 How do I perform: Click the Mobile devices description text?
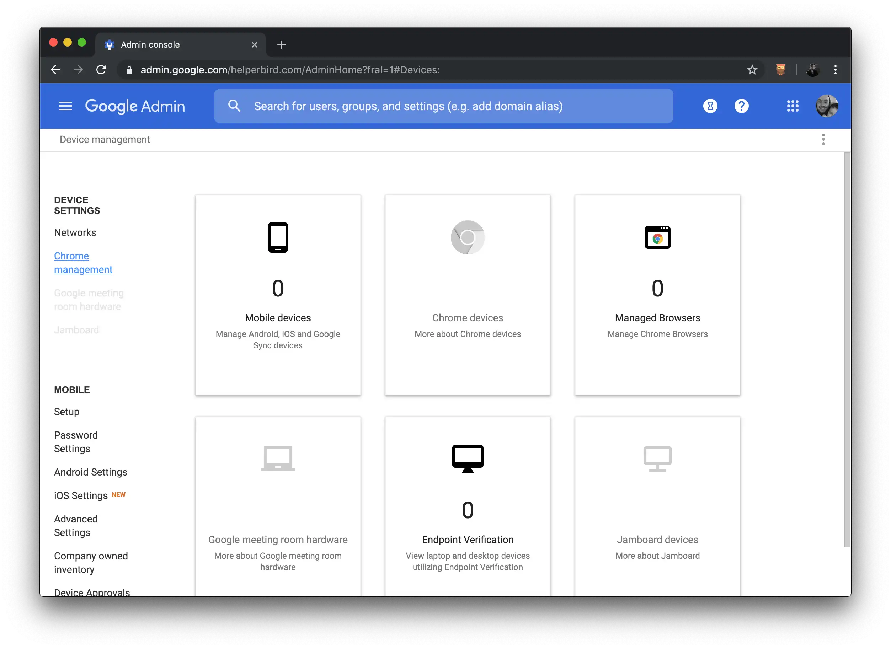(278, 340)
